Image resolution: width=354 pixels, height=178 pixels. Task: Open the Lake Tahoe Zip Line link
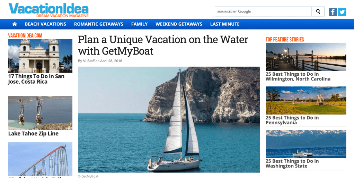[33, 134]
